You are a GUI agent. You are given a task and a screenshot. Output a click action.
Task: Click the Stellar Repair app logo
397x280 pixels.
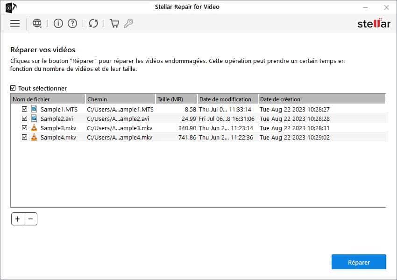(x=10, y=7)
